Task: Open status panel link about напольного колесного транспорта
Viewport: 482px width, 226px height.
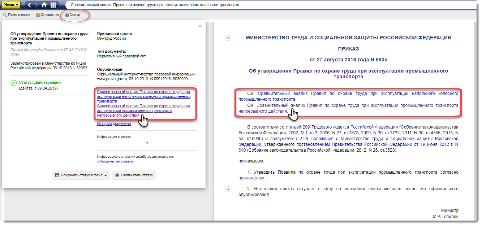Action: [x=143, y=96]
